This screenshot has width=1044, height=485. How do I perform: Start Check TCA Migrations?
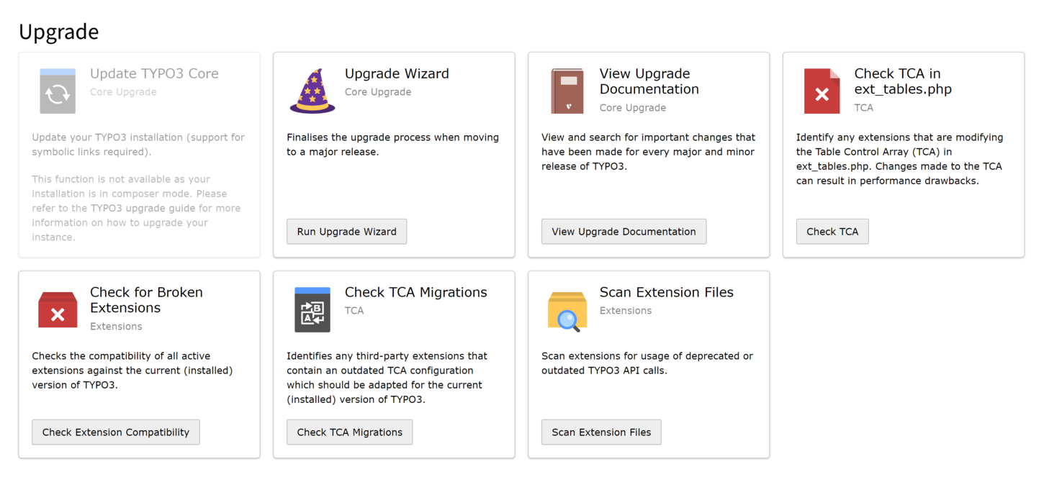pyautogui.click(x=349, y=432)
